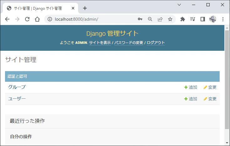Screen dimensions: 230x146
Task: Open the extensions puzzle icon
Action: click(182, 19)
